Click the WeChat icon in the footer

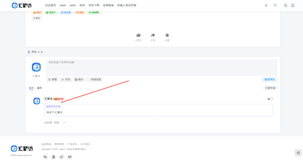pos(45,157)
